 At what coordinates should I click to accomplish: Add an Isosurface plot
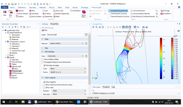coord(33,14)
